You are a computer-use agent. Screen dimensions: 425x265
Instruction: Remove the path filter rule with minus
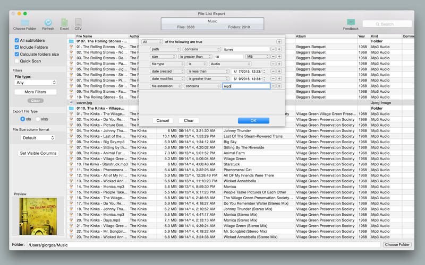[x=273, y=49]
